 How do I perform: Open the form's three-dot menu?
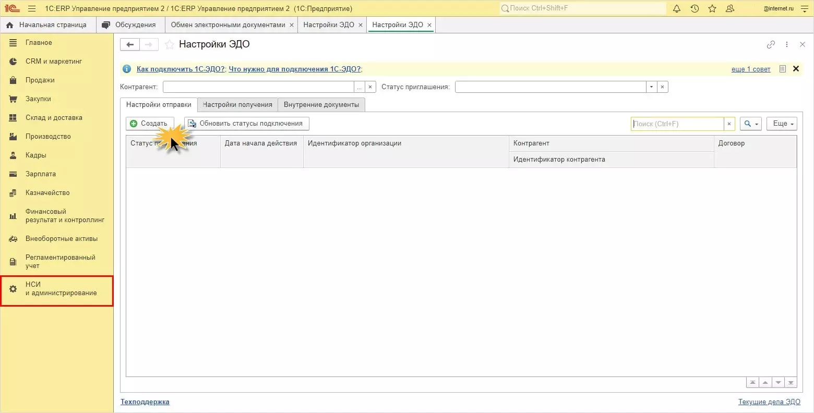click(x=787, y=45)
